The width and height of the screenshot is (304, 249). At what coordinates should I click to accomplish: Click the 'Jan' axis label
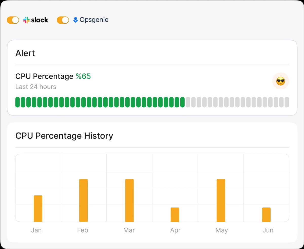tap(36, 230)
